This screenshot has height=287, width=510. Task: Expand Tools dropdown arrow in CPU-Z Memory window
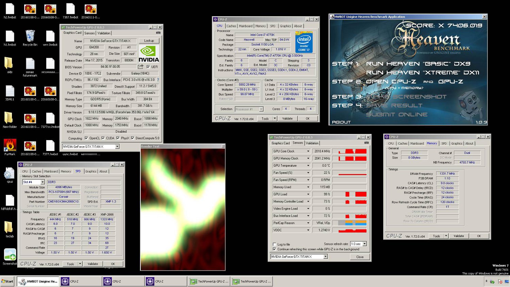click(x=446, y=236)
